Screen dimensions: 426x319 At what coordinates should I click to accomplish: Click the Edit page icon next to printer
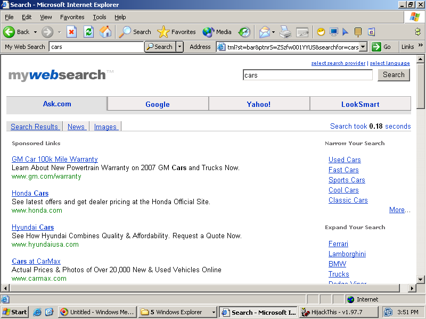point(302,32)
